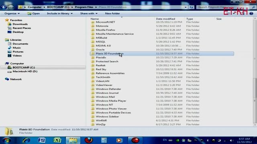The height and width of the screenshot is (144, 257).
Task: Select the WinZip folder
Action: (x=100, y=124)
